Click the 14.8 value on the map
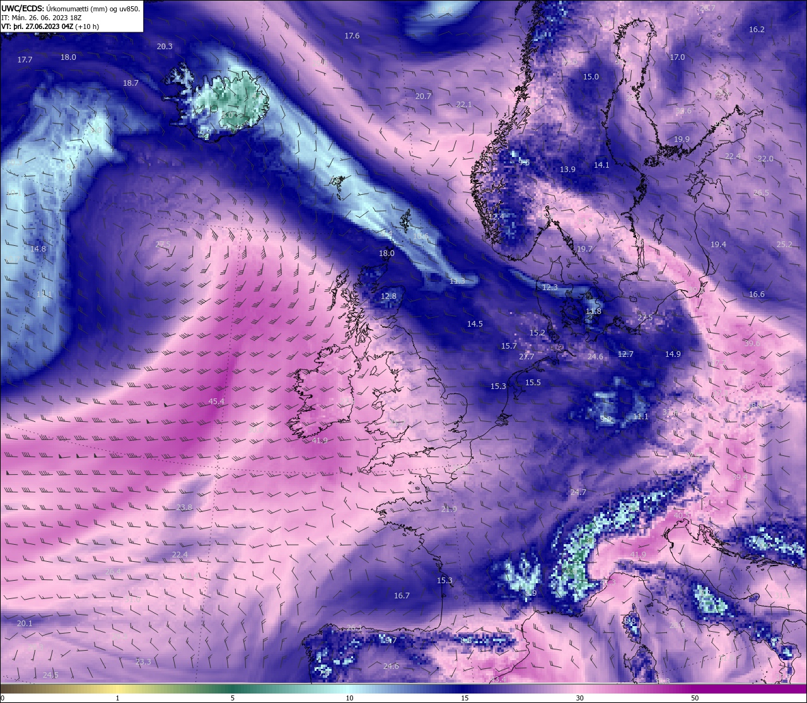The image size is (807, 703). click(x=38, y=249)
